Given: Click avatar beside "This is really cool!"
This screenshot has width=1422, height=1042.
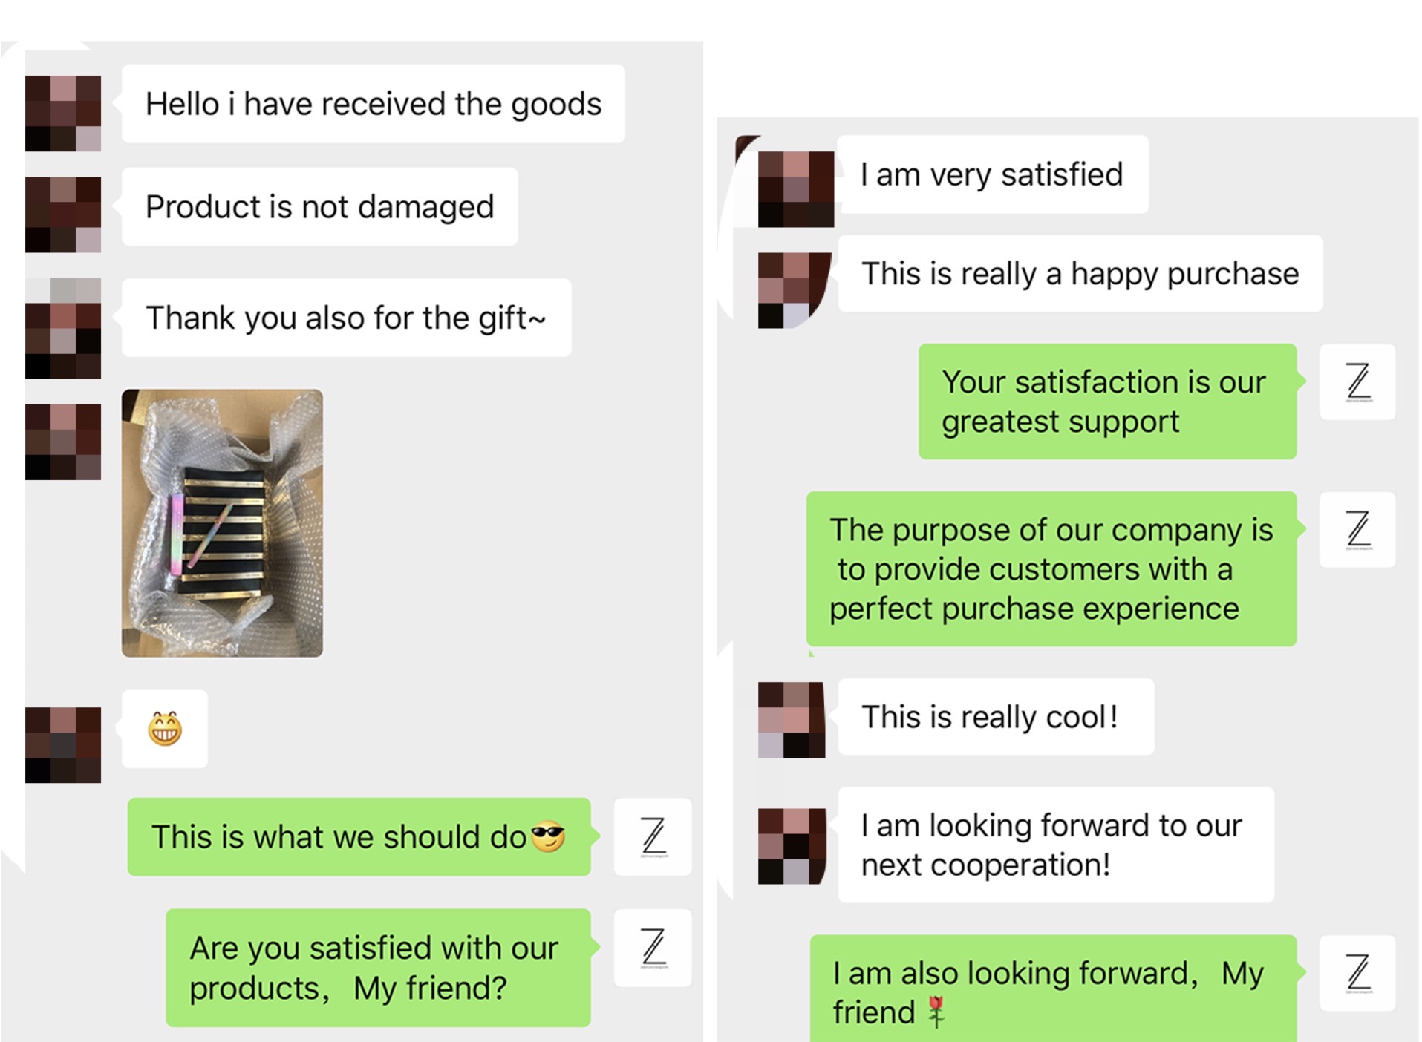Looking at the screenshot, I should point(792,719).
